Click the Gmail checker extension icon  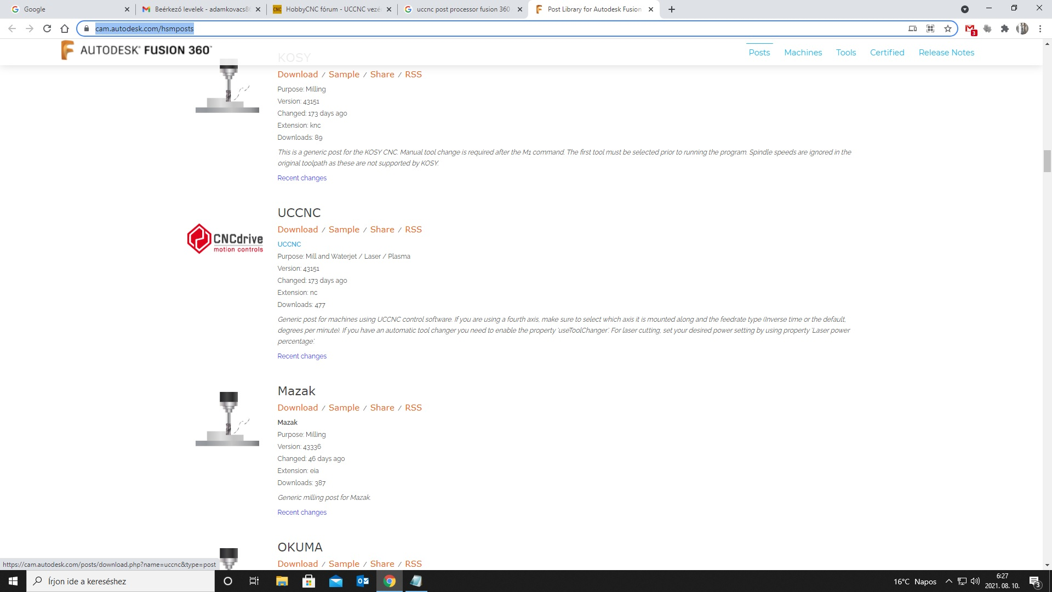970,29
